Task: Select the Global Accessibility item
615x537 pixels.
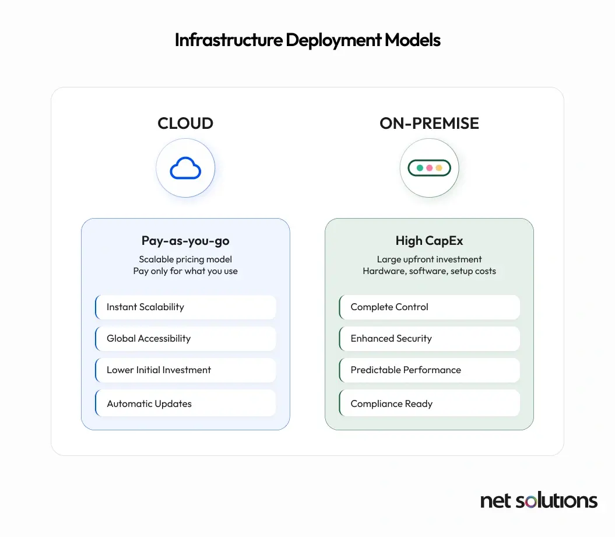Action: [x=185, y=339]
